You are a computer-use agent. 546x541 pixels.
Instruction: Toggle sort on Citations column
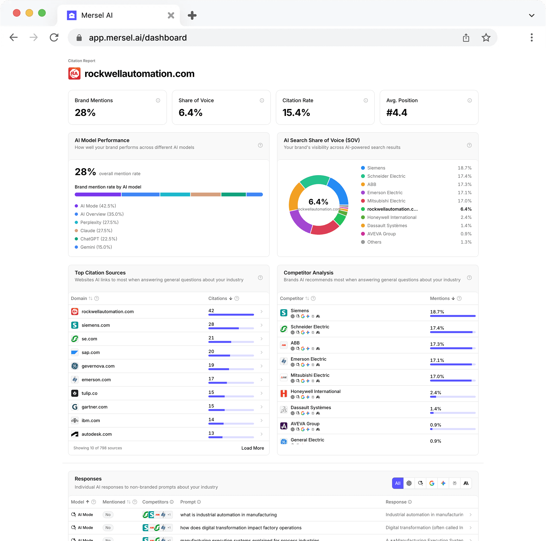point(231,298)
